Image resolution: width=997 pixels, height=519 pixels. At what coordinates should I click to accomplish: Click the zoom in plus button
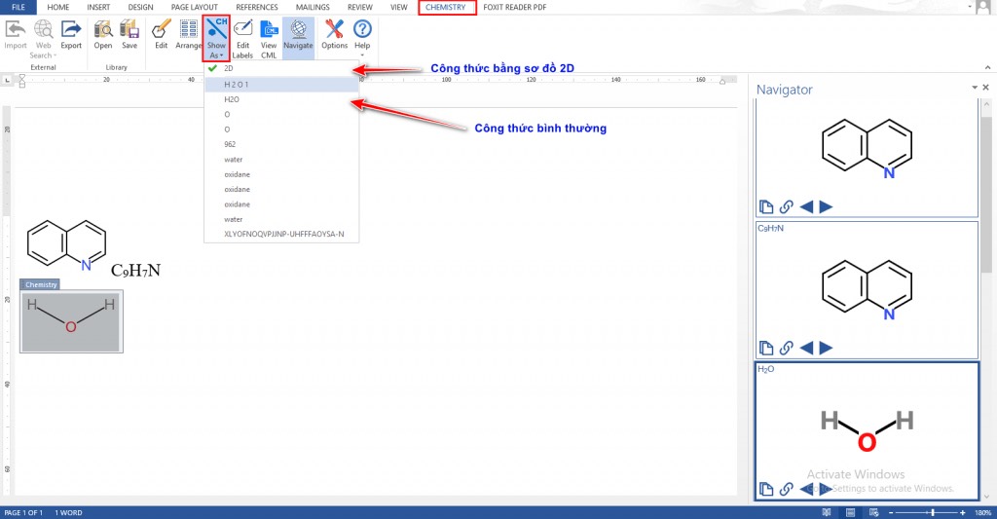(x=963, y=512)
